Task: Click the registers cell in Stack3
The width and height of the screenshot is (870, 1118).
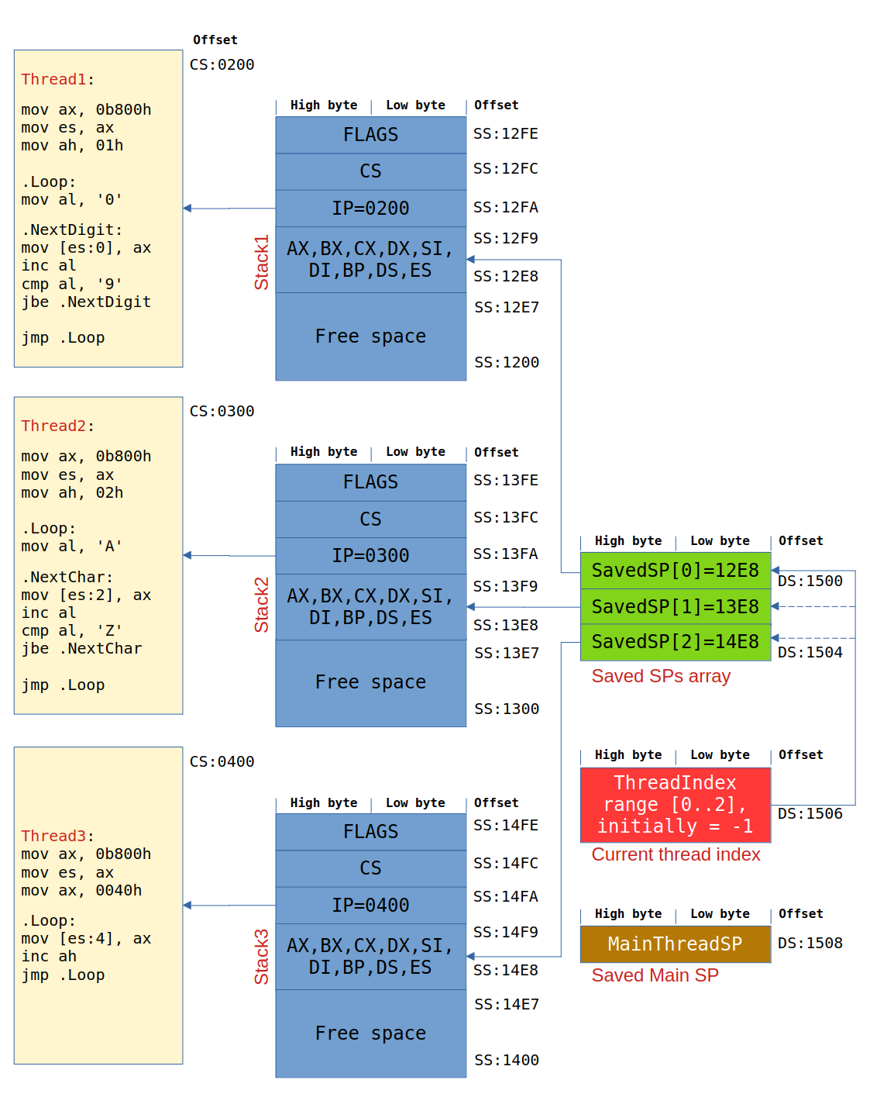Action: (371, 957)
